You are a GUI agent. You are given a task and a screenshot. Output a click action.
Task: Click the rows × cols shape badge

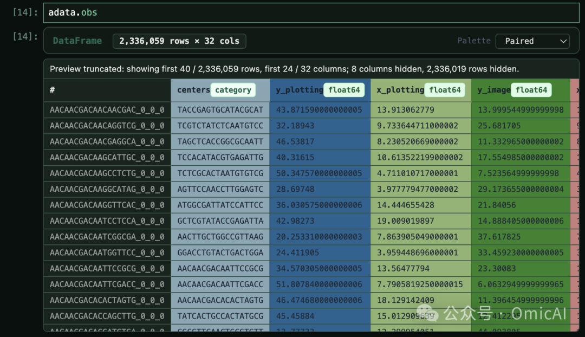(x=179, y=41)
